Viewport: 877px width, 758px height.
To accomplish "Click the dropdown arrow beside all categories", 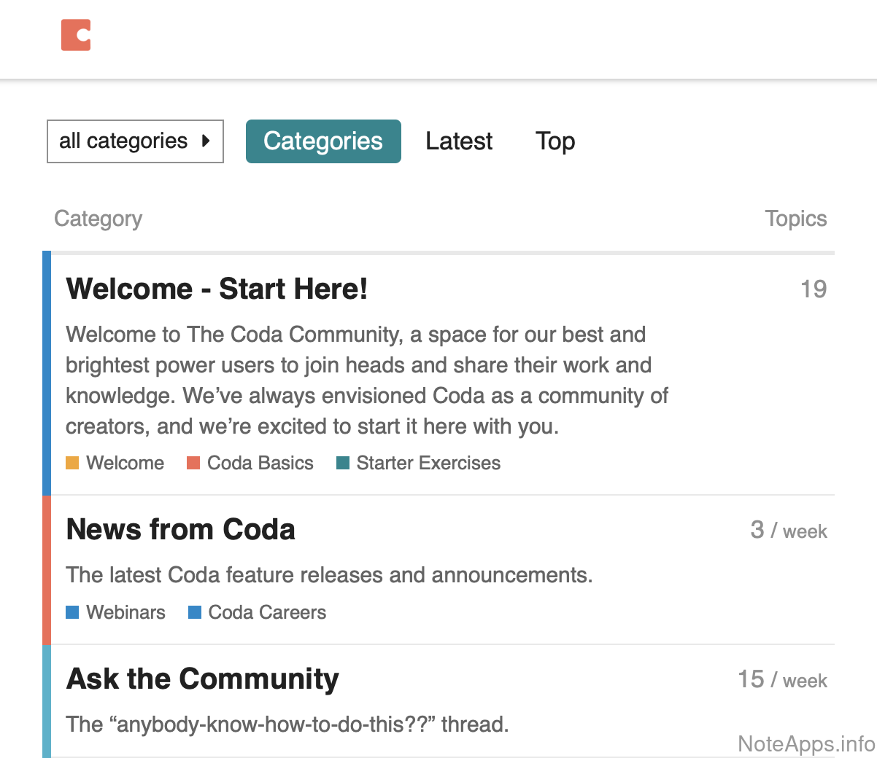I will pyautogui.click(x=206, y=141).
